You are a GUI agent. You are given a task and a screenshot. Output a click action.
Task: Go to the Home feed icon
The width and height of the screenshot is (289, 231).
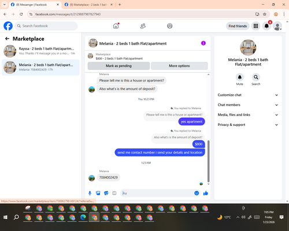tap(116, 26)
